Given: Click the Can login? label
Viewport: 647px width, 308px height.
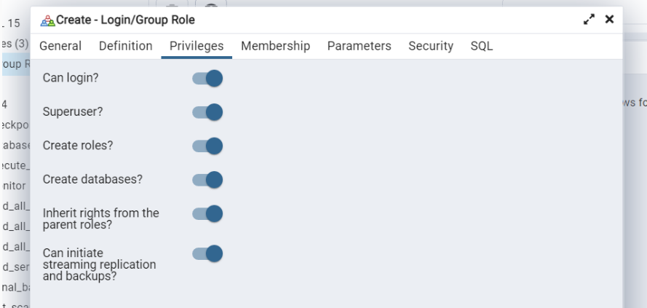Looking at the screenshot, I should pos(71,78).
